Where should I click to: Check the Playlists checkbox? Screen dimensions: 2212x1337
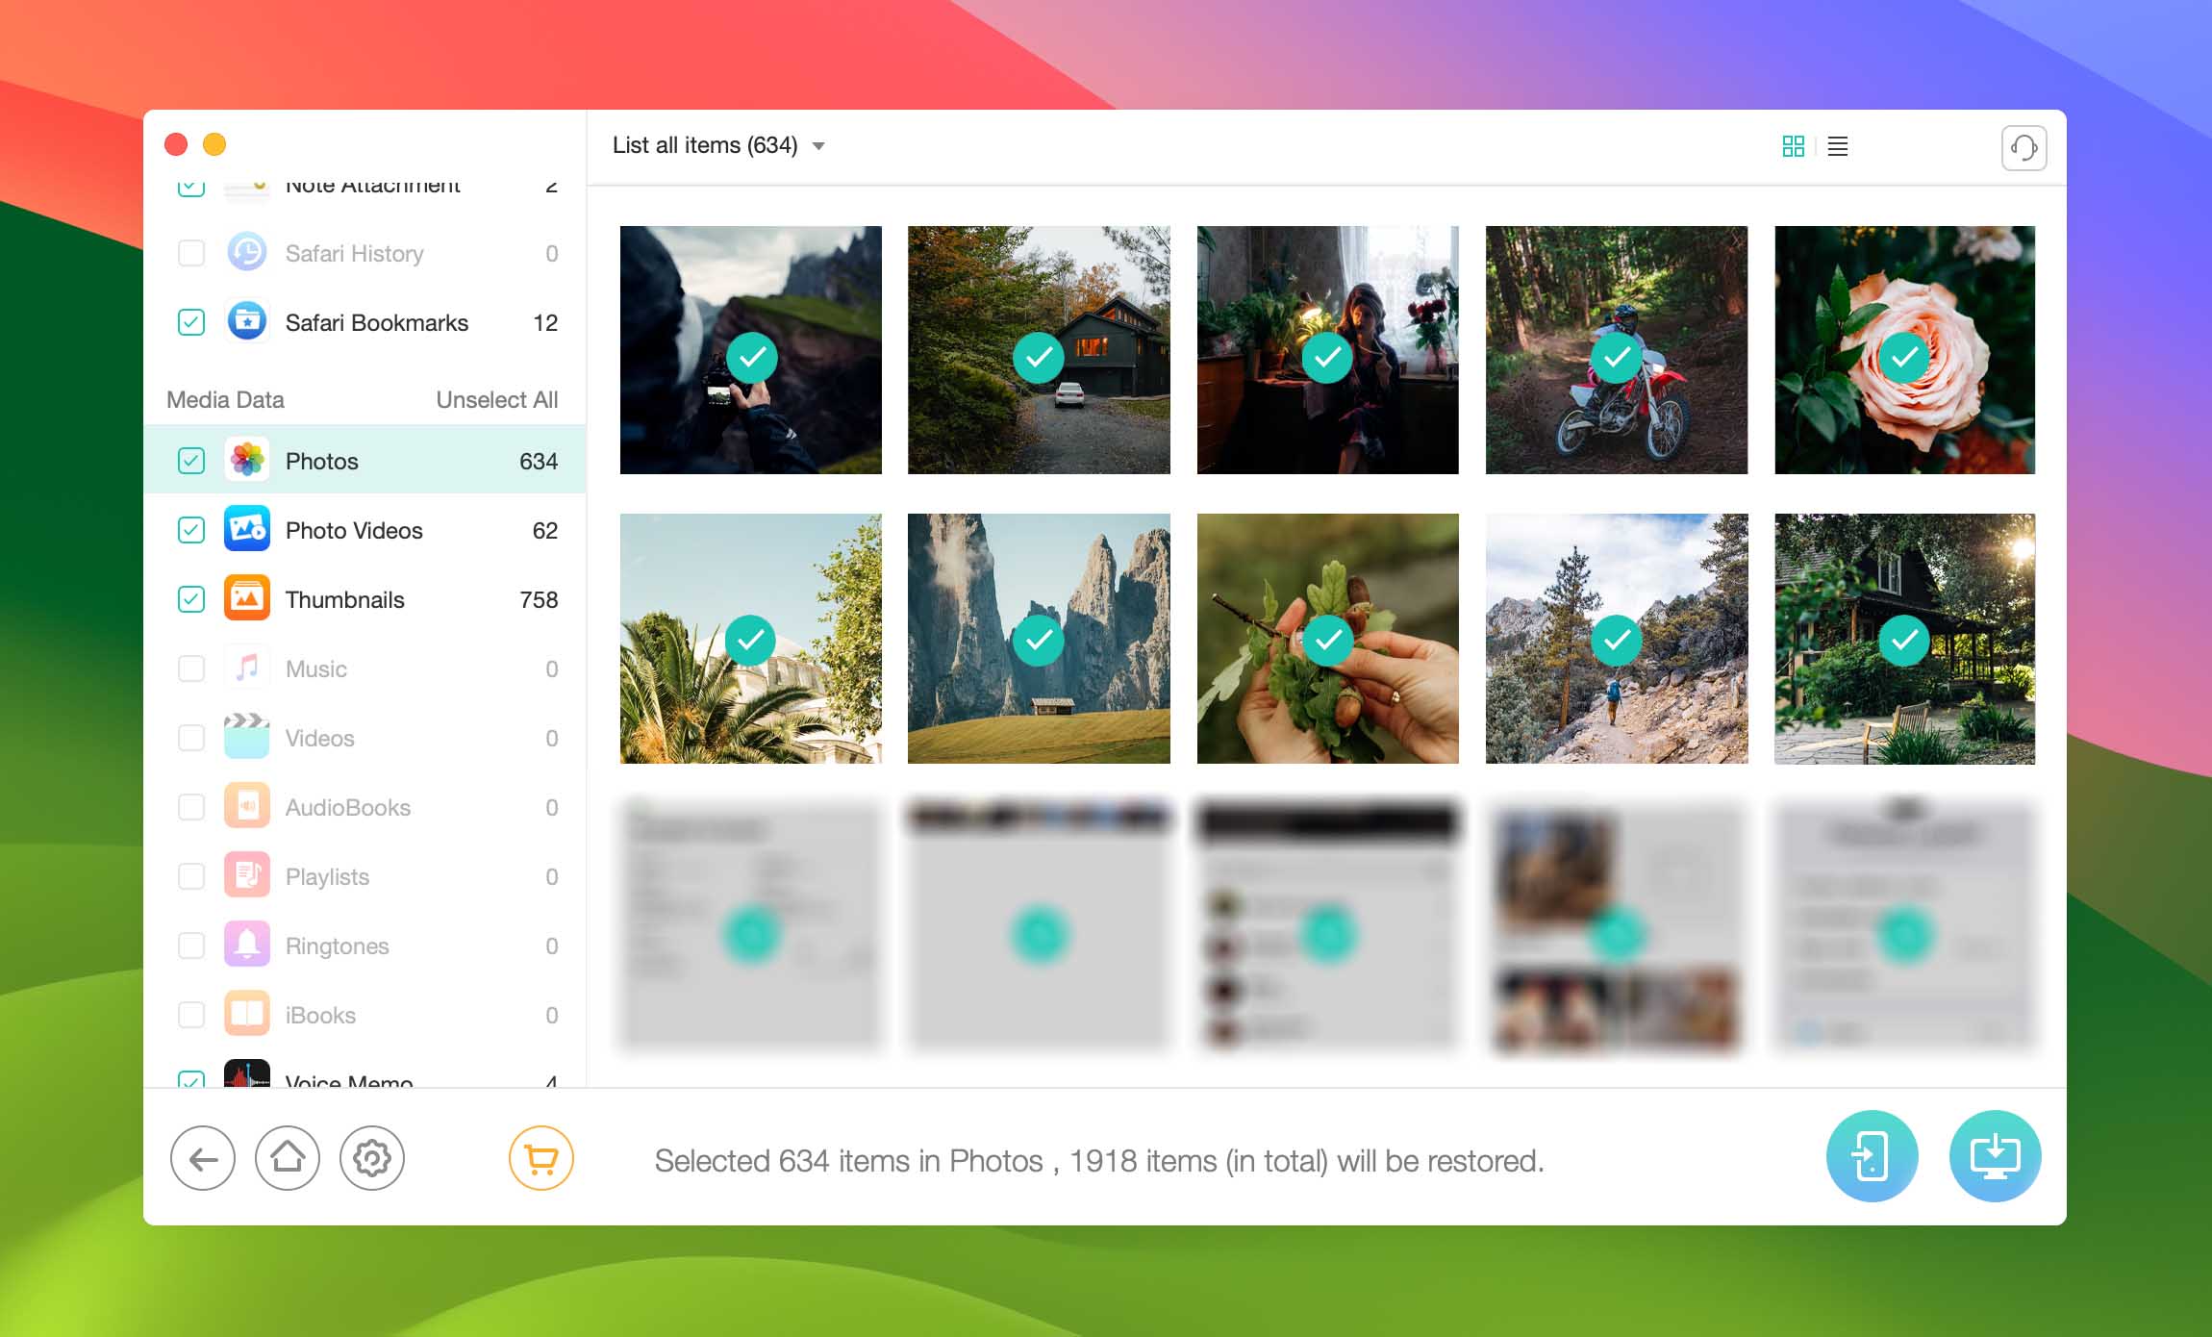pos(191,876)
